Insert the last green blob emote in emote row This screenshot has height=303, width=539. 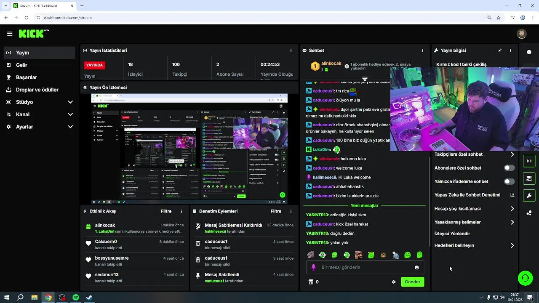(419, 255)
